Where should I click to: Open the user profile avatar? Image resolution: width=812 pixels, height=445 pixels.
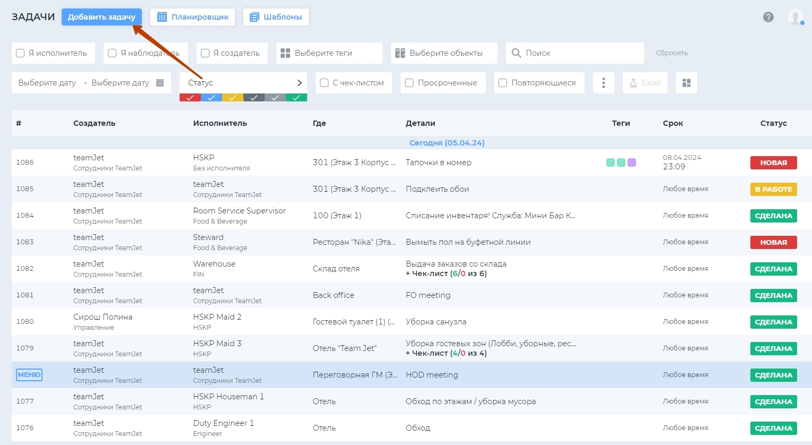(795, 17)
